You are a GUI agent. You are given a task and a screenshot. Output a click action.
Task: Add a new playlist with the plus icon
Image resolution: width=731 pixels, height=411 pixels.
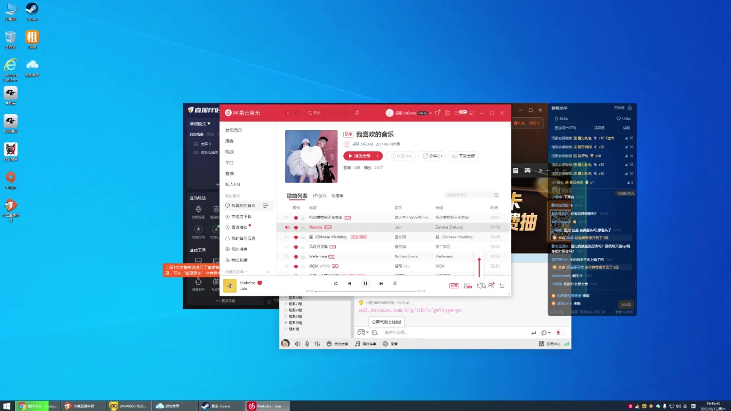tap(268, 272)
